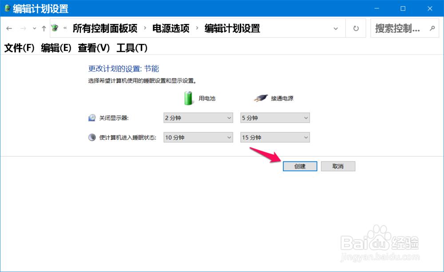Navigate to 电源选项 breadcrumb
The width and height of the screenshot is (444, 272).
pos(171,28)
